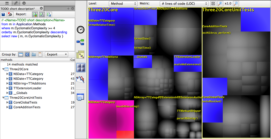The height and width of the screenshot is (139, 271).
Task: Click the availableExtensions() treemap cell
Action: tap(188, 63)
